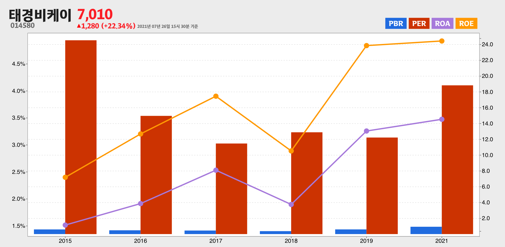Click the 4.0% left axis label
This screenshot has height=247, width=505.
tap(19, 91)
